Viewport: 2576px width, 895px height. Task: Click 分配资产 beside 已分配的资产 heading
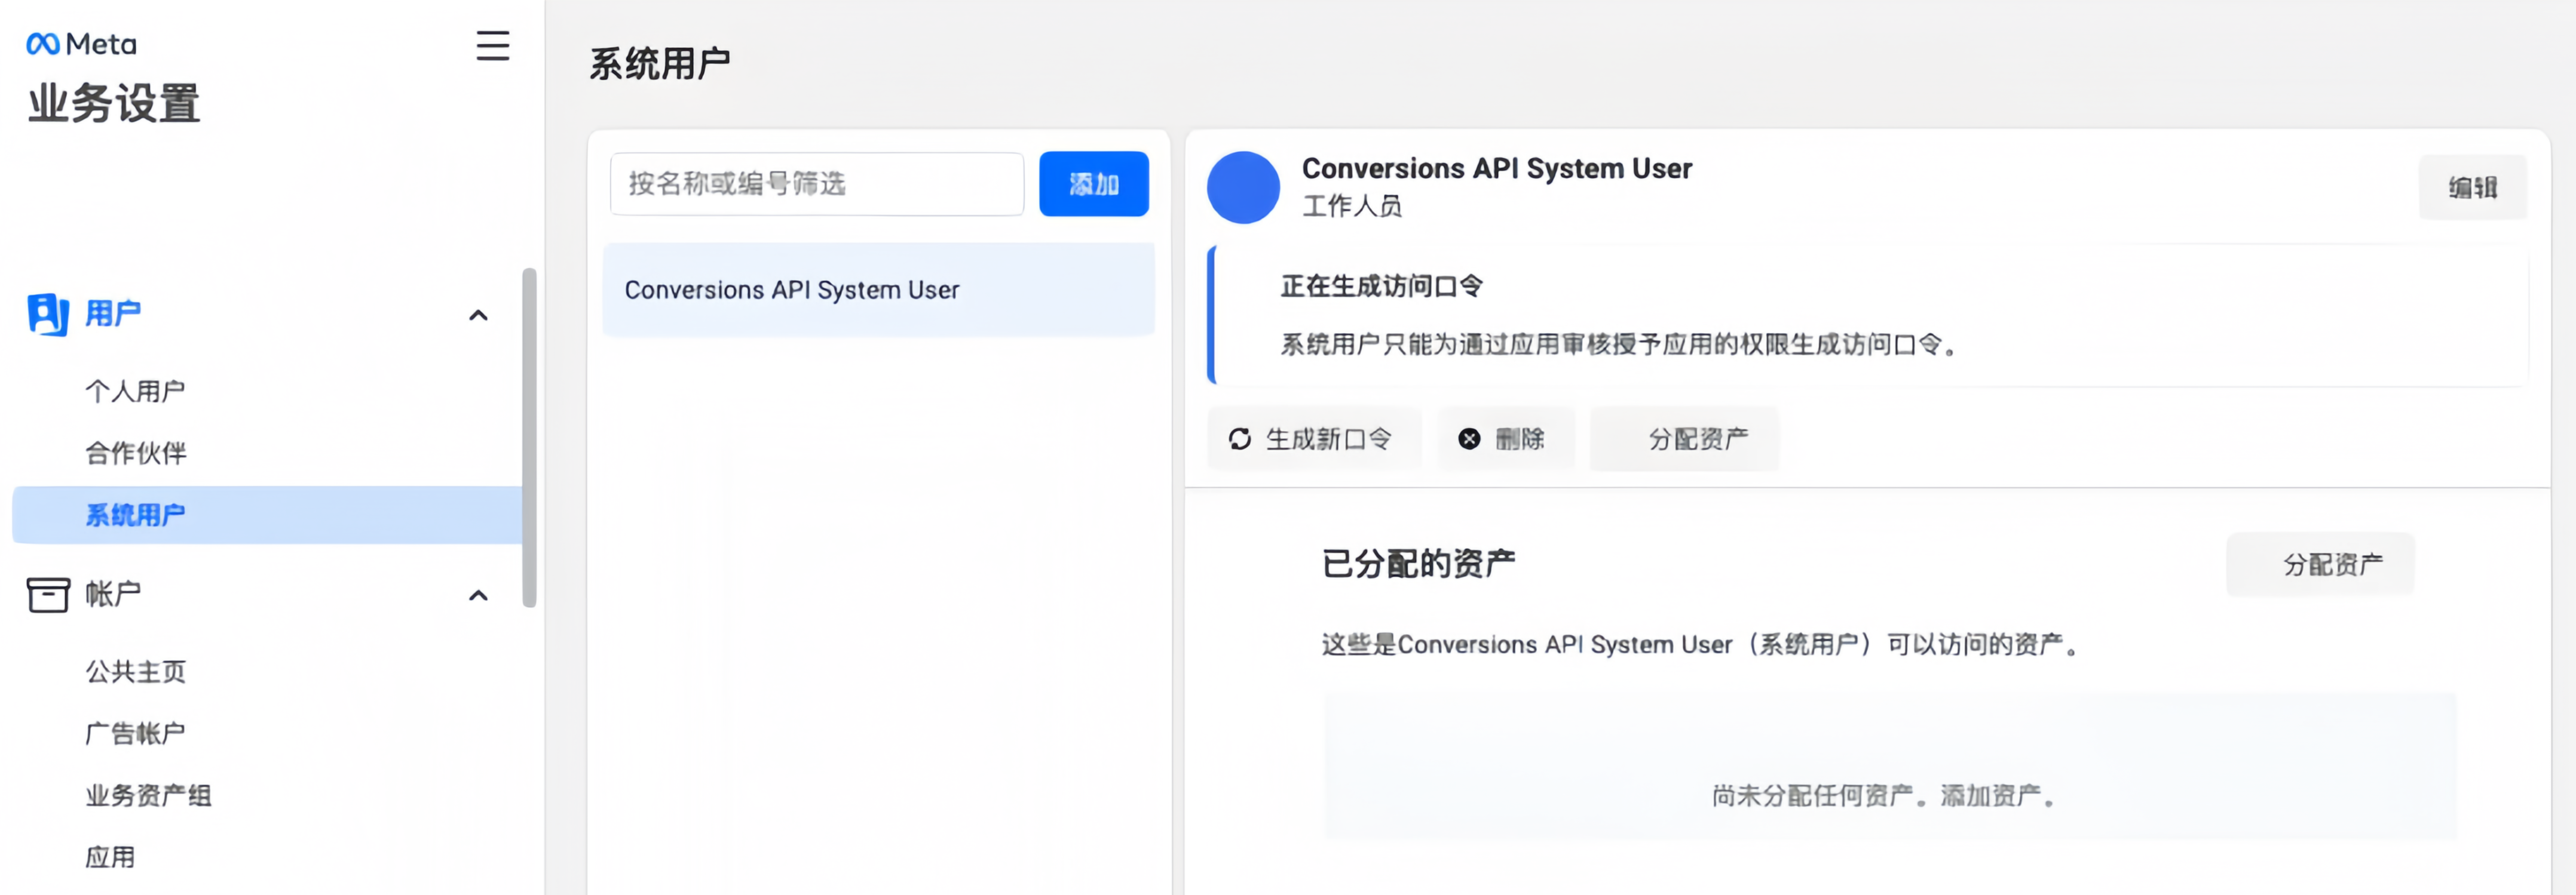(2320, 564)
